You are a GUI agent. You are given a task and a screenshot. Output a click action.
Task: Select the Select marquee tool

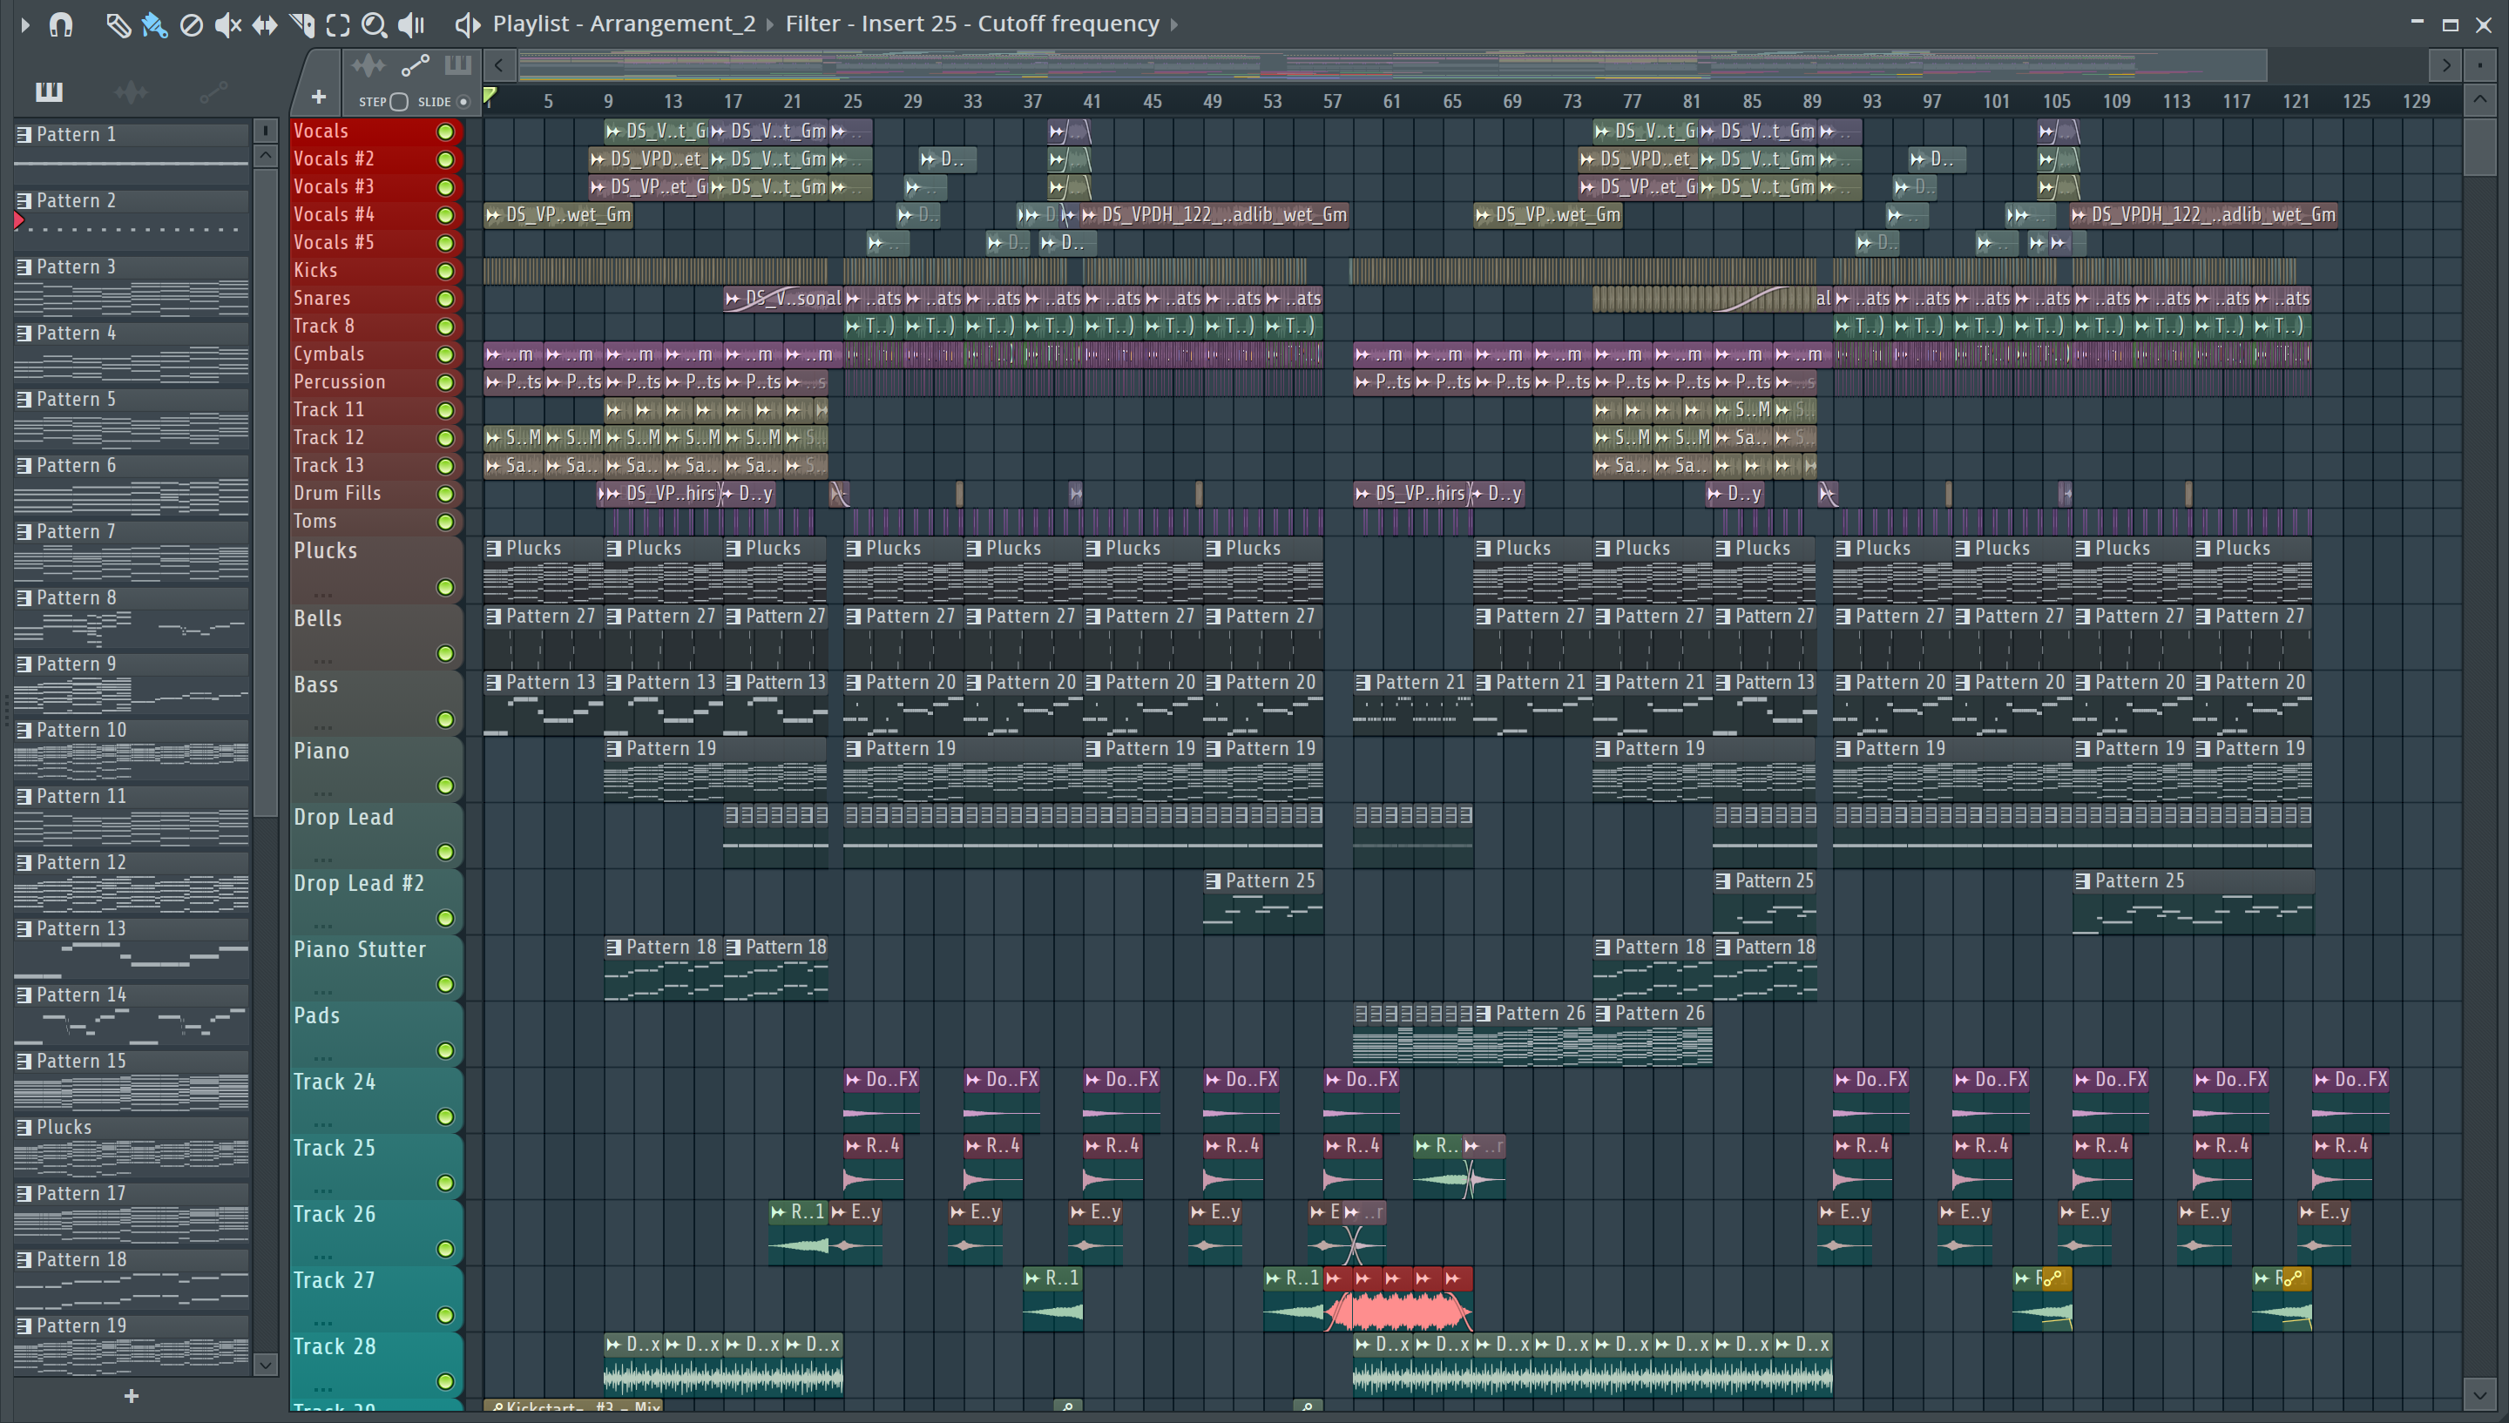pyautogui.click(x=338, y=24)
